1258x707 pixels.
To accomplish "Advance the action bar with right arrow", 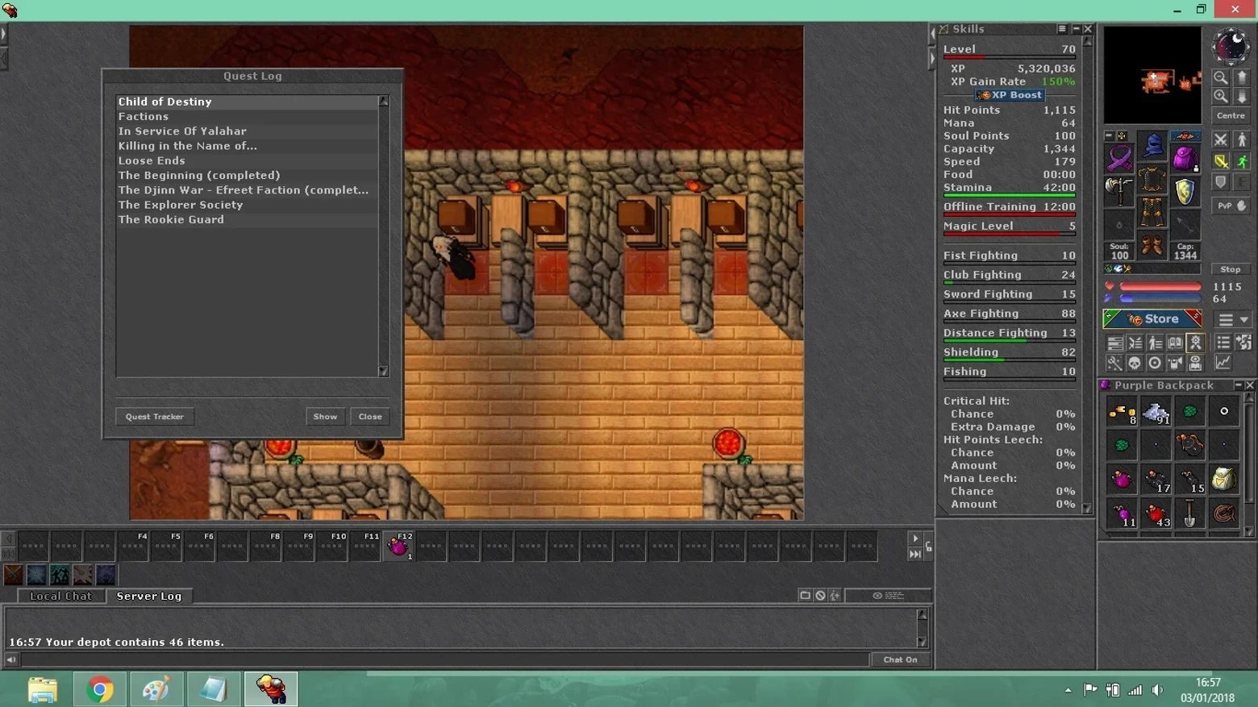I will [x=914, y=539].
